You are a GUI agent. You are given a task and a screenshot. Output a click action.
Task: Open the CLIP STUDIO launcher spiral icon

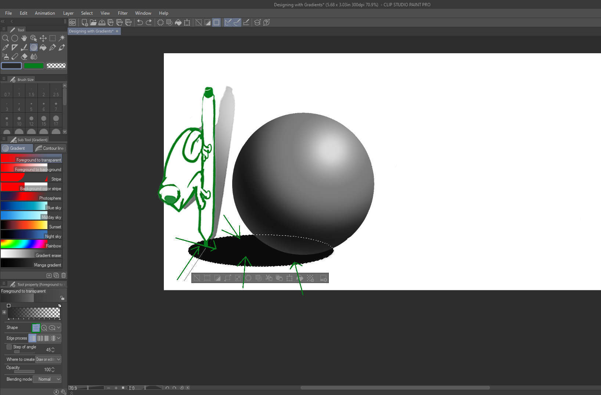(73, 22)
